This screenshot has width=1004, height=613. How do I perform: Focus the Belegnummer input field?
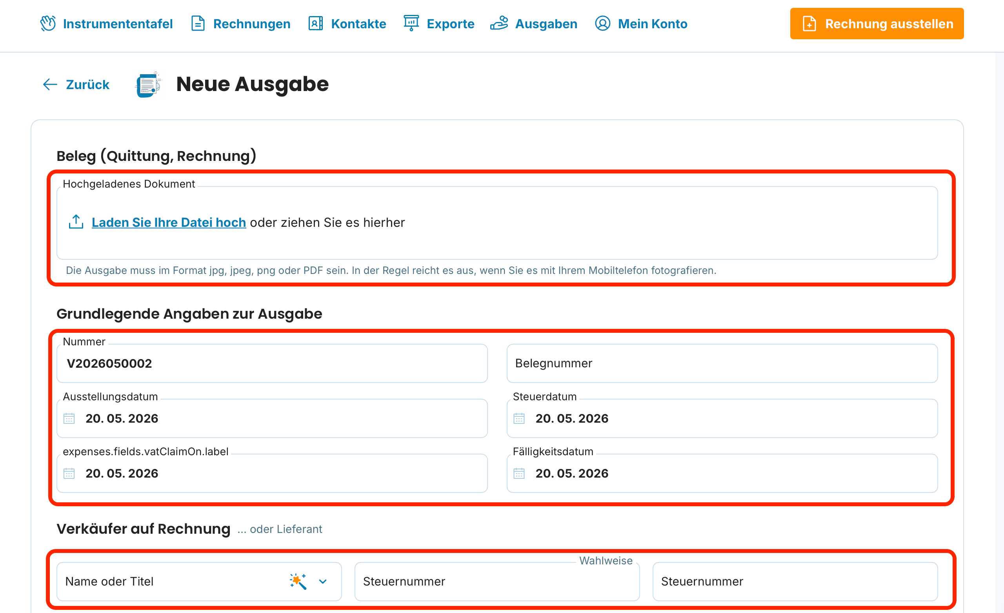(x=722, y=363)
